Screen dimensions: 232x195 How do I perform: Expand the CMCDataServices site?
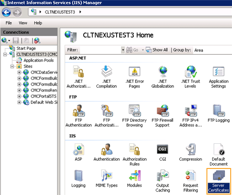pyautogui.click(x=19, y=72)
